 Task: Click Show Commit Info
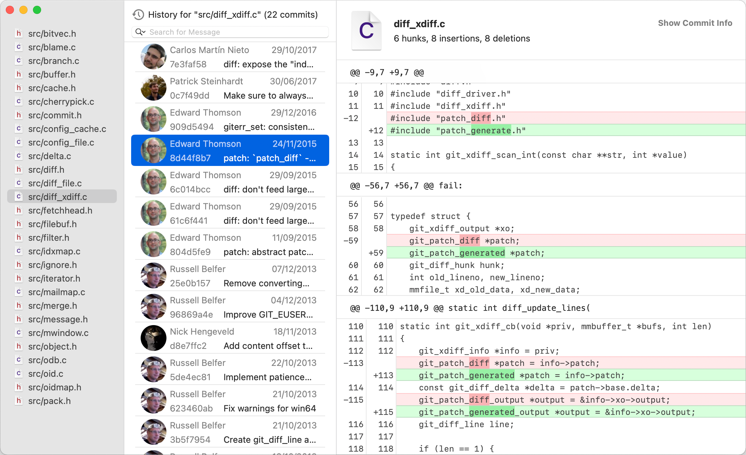[x=695, y=23]
